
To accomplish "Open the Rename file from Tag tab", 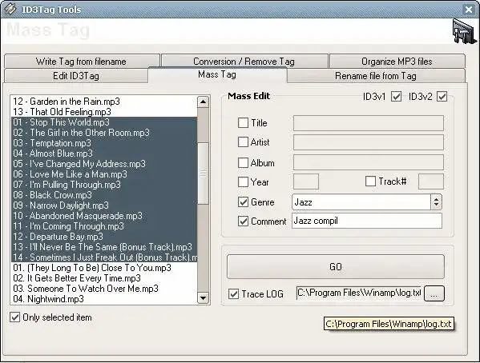I will coord(376,76).
